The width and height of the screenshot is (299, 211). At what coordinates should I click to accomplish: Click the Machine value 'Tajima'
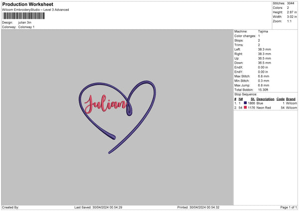263,31
